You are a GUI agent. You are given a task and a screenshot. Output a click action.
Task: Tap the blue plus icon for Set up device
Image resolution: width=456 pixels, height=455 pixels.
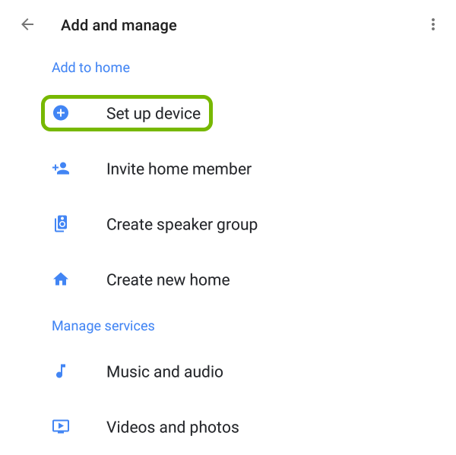pyautogui.click(x=61, y=113)
